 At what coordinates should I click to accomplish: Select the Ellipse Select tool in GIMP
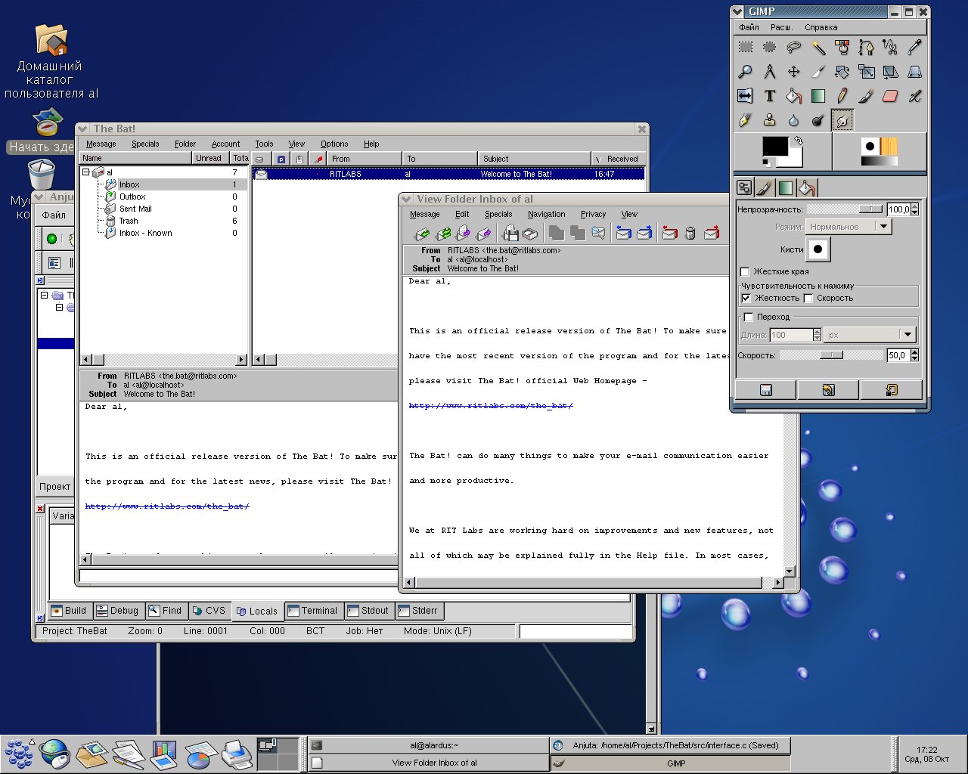(x=770, y=48)
